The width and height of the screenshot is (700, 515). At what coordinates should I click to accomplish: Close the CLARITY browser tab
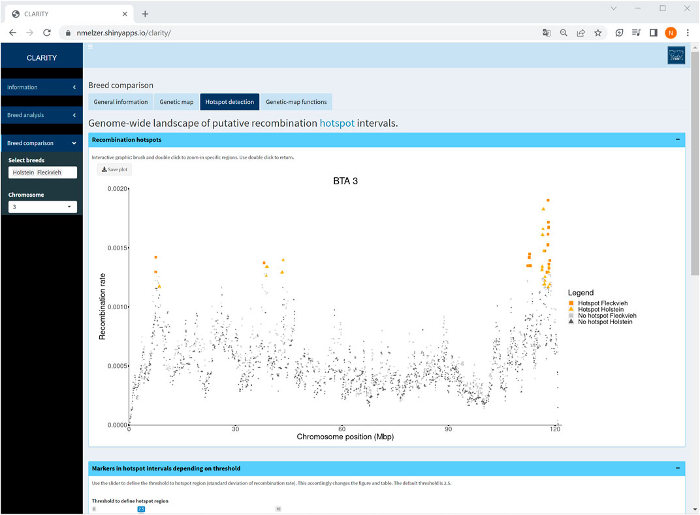click(125, 14)
